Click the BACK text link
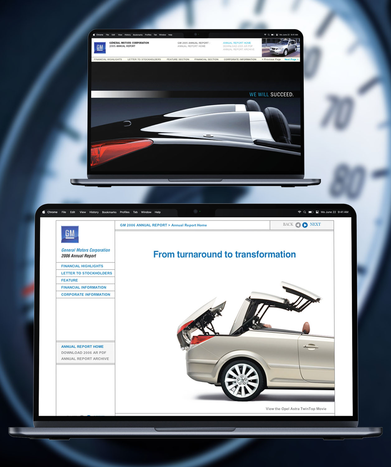This screenshot has height=467, width=391. pos(288,224)
